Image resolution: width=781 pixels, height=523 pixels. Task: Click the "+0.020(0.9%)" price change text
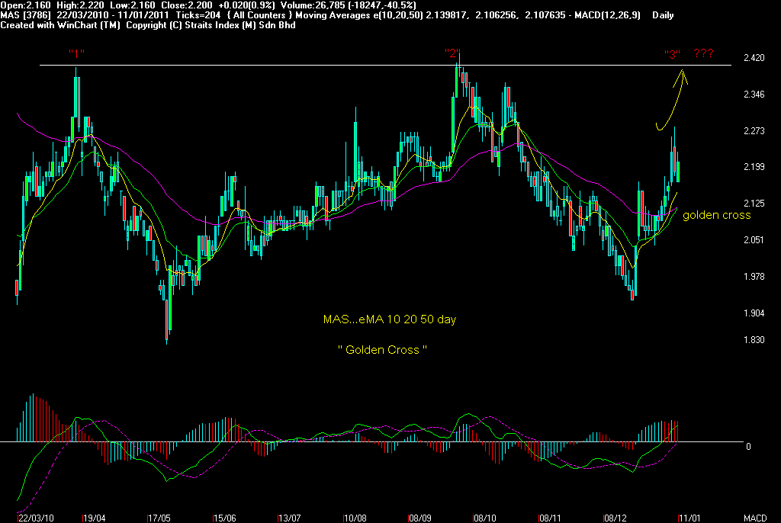click(x=246, y=5)
